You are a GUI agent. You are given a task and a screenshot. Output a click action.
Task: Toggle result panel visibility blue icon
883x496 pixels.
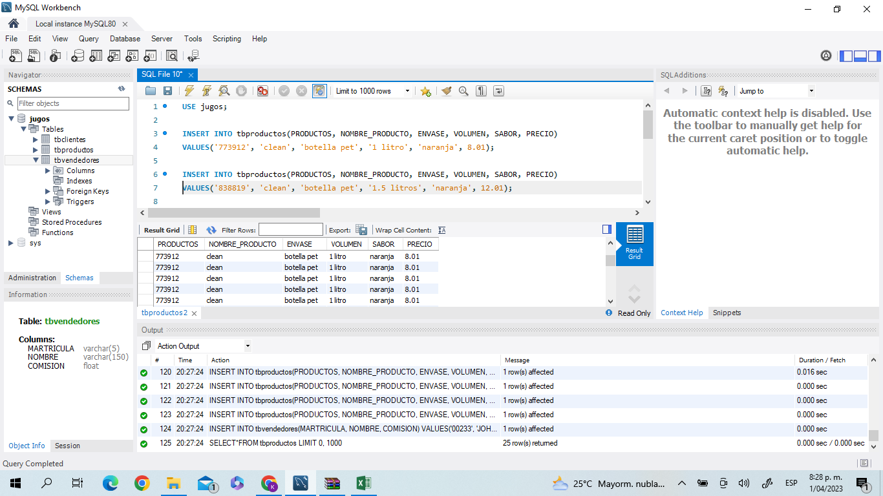(x=606, y=229)
